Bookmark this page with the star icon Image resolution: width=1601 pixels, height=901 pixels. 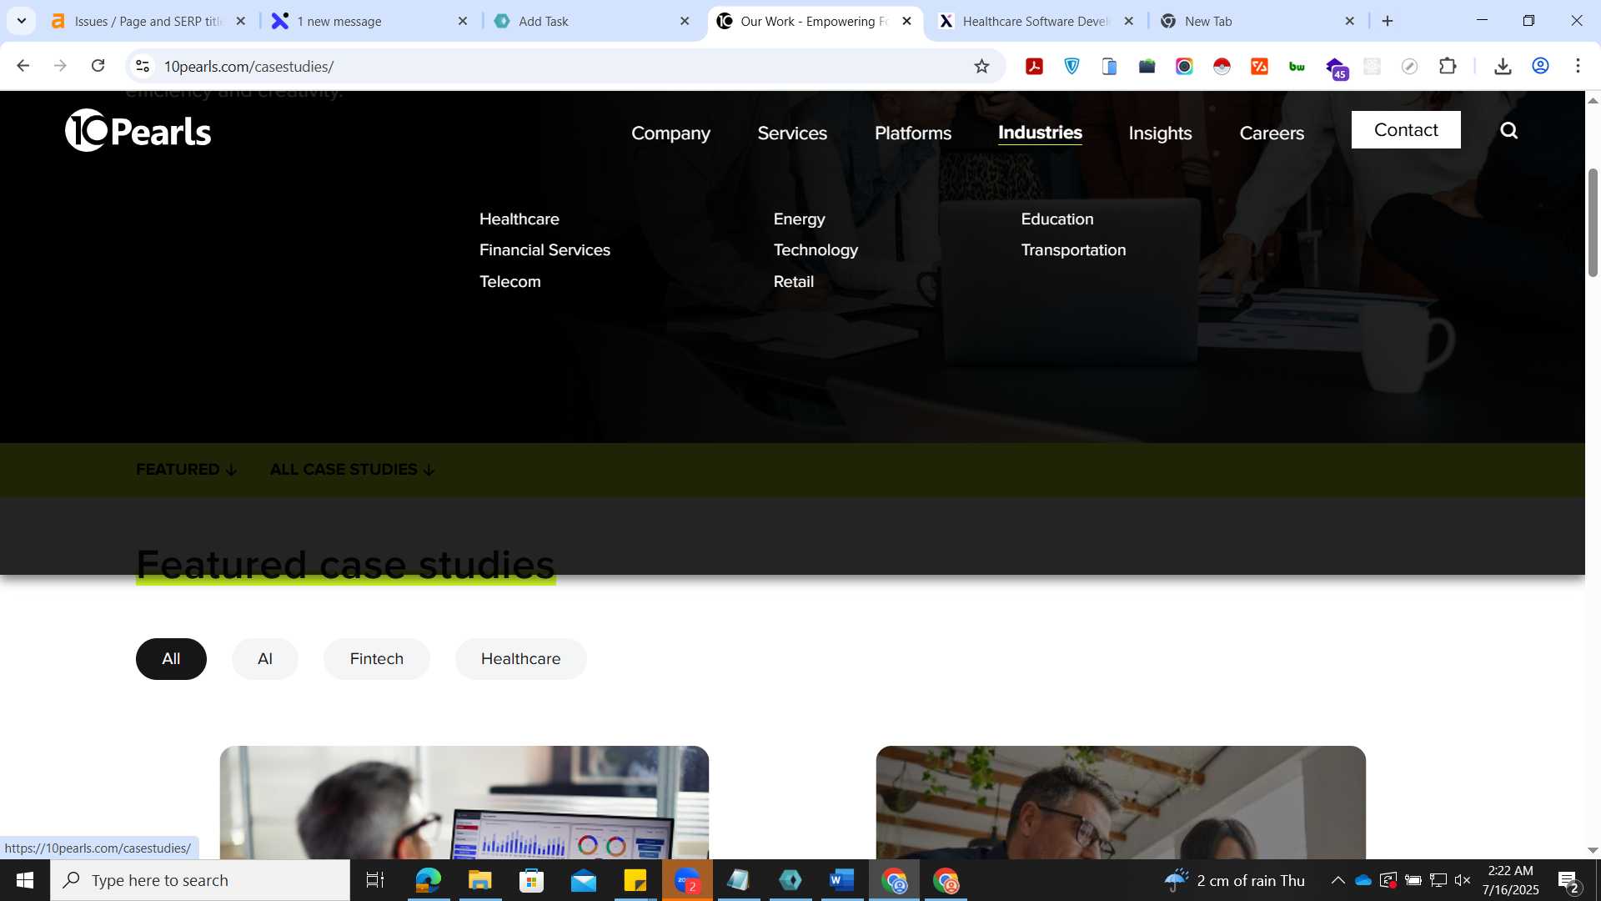click(981, 66)
